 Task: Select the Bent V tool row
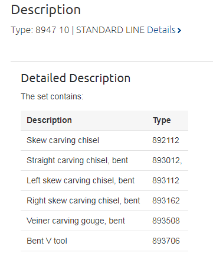click(104, 241)
